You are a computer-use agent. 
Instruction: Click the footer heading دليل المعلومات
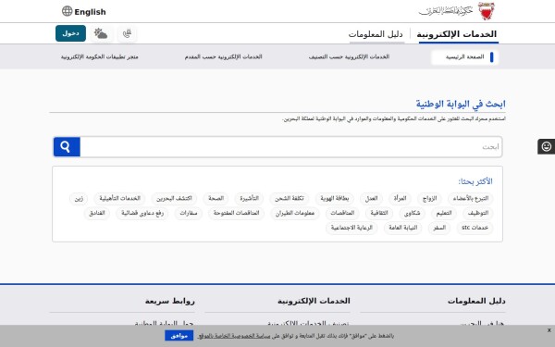tap(476, 301)
